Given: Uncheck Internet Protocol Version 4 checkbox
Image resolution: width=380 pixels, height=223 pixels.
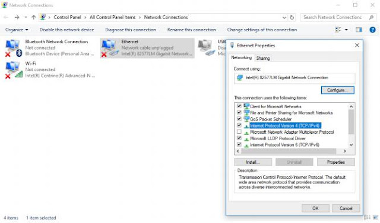Looking at the screenshot, I should 239,125.
